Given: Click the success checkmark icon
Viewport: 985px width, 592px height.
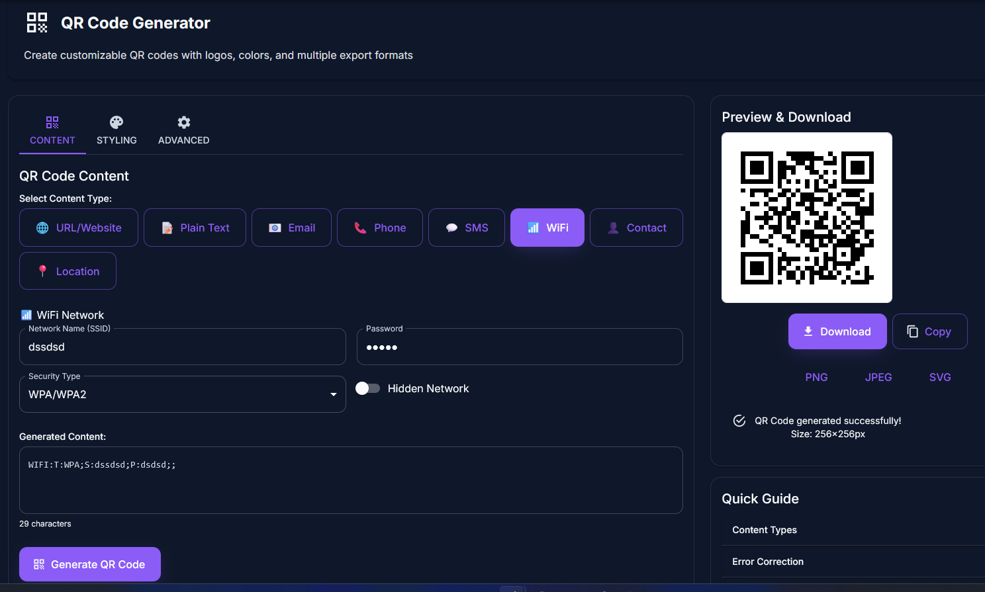Looking at the screenshot, I should tap(739, 421).
